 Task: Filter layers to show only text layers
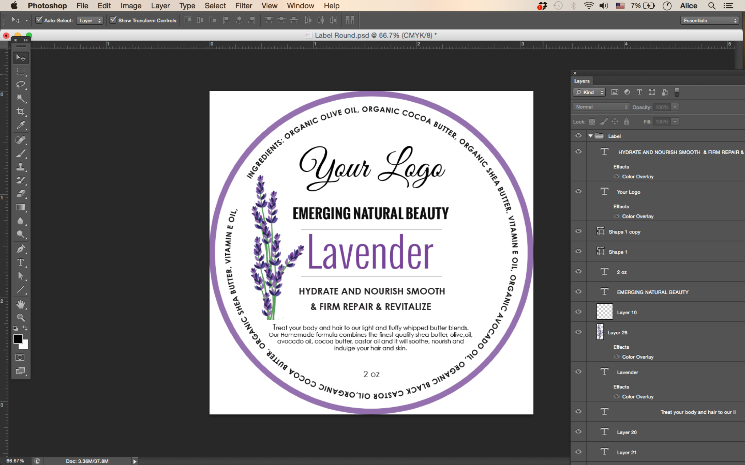tap(640, 92)
